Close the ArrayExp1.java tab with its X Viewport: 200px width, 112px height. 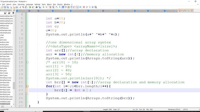[x=192, y=11]
